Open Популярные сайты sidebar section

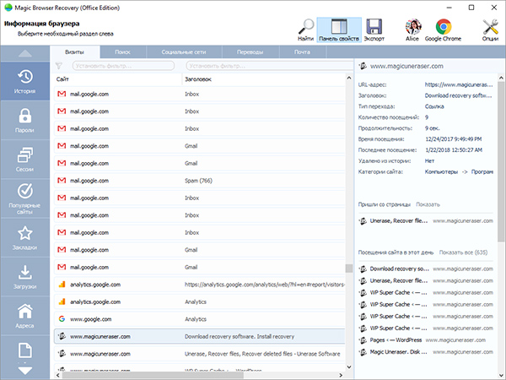[x=24, y=198]
